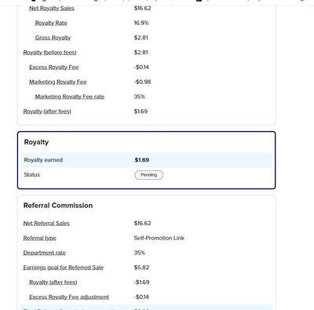Click Marketing Royalty Fee rate label
The height and width of the screenshot is (310, 314).
coord(70,97)
